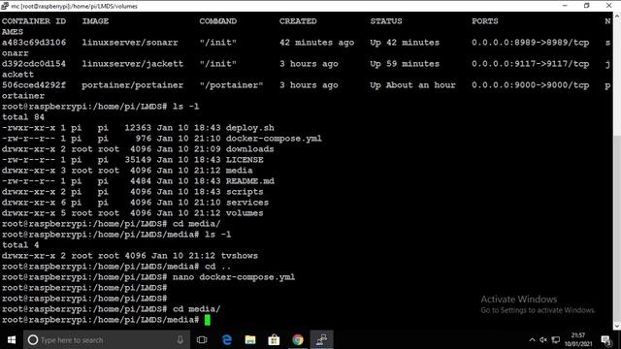
Task: Click the taskbar search box
Action: 107,340
